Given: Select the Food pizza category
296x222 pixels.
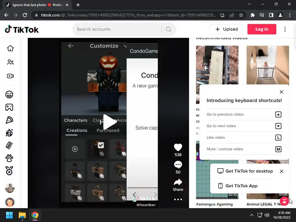Looking at the screenshot, I should pyautogui.click(x=9, y=120).
